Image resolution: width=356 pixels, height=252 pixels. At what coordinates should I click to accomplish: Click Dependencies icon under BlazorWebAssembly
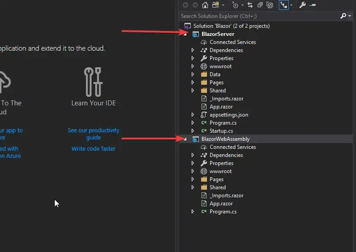[204, 155]
